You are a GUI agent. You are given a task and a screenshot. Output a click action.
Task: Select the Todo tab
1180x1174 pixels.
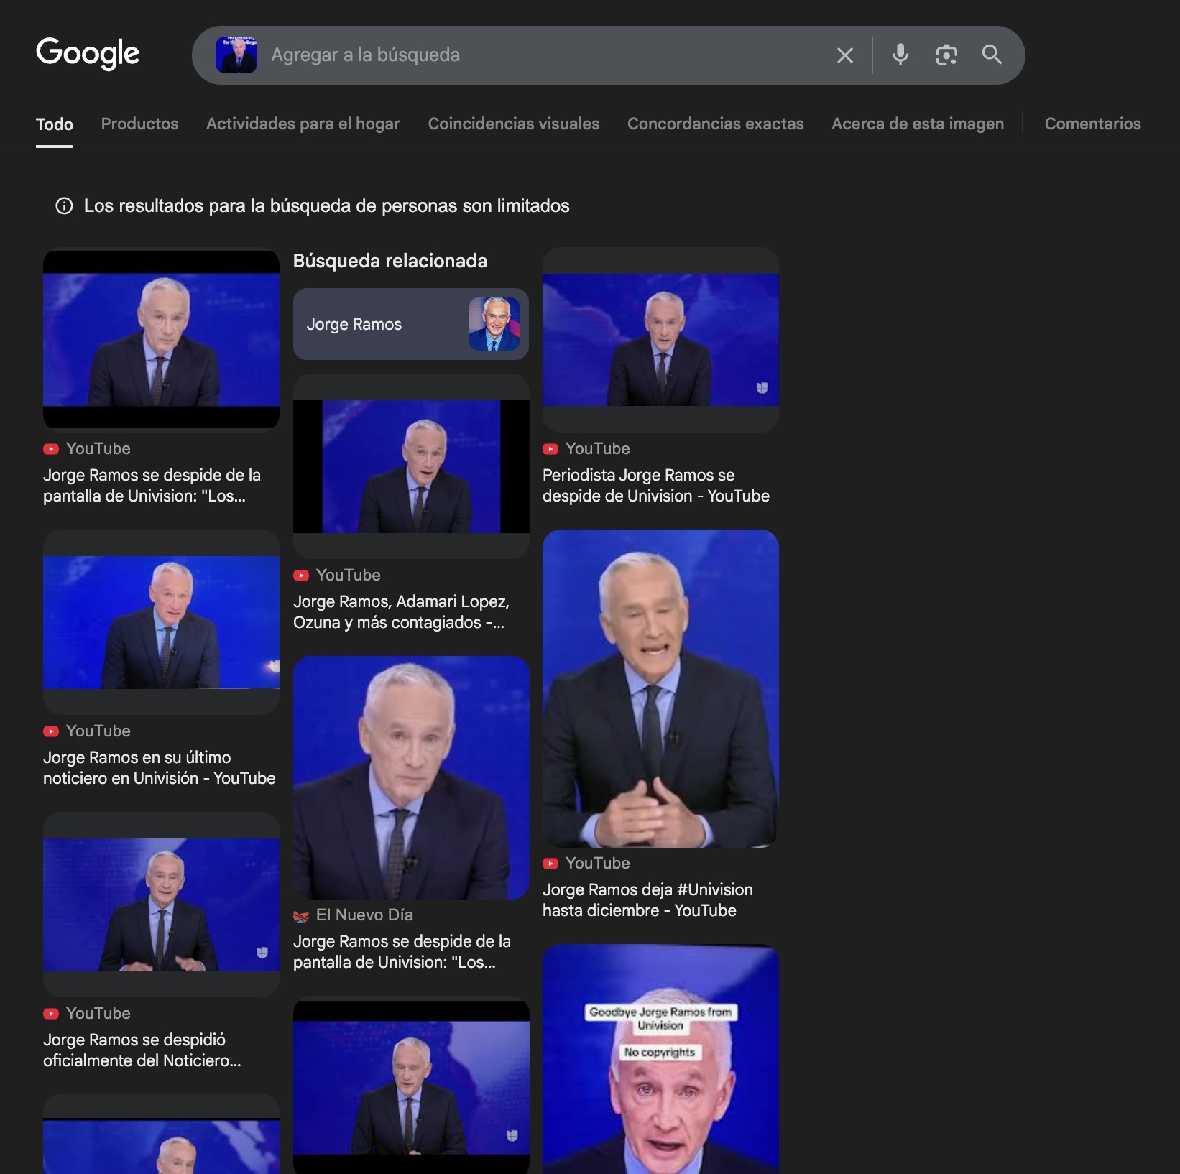pyautogui.click(x=55, y=124)
